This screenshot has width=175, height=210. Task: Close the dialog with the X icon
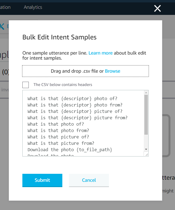157,9
